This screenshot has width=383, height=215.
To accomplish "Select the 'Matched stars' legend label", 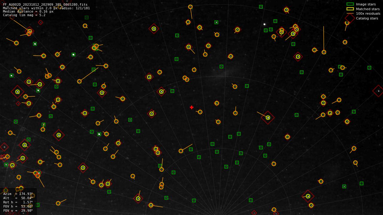I will (x=368, y=9).
